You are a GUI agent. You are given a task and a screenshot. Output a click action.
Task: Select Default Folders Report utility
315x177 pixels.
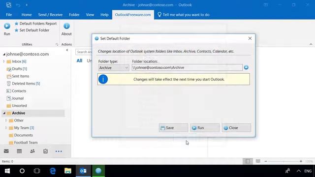[x=36, y=24]
